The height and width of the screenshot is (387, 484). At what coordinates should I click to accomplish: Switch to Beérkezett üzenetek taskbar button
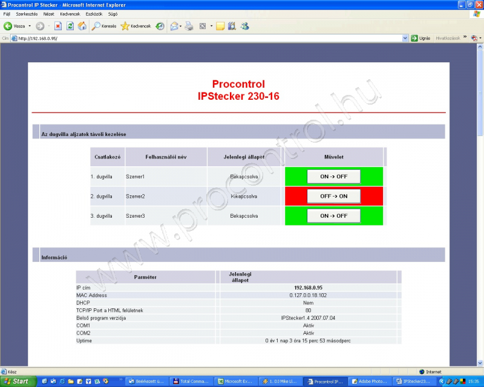[146, 382]
